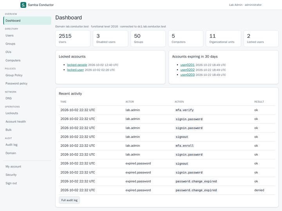Open Computers in the sidebar
Viewport: 282px width, 211px height.
tap(13, 60)
